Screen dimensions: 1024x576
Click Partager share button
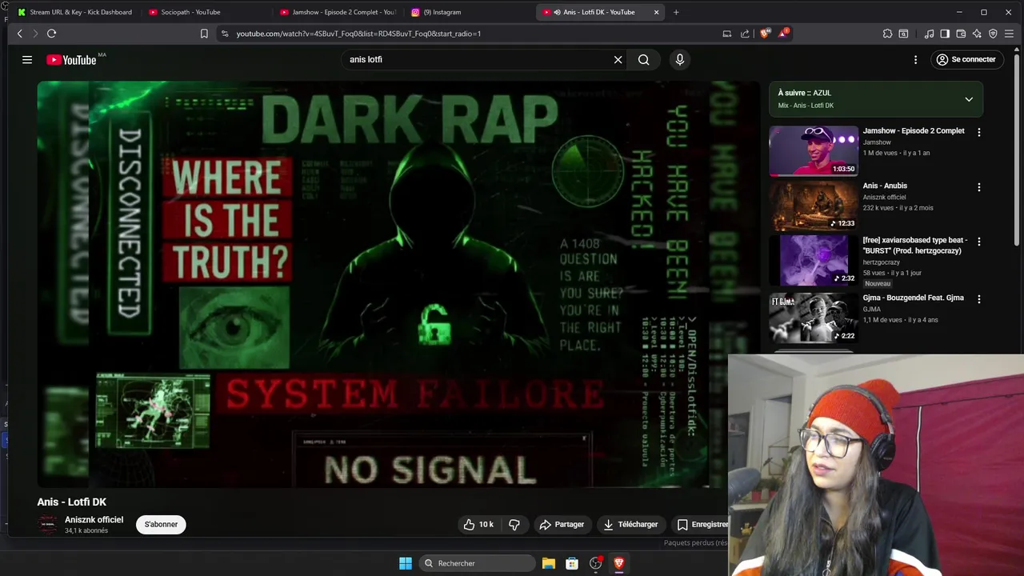pos(562,524)
